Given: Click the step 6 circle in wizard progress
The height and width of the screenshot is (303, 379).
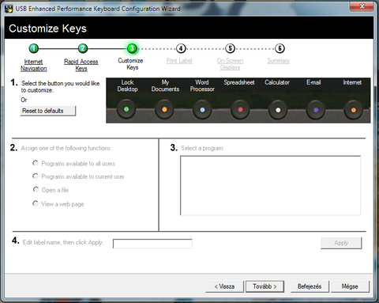Looking at the screenshot, I should click(280, 48).
